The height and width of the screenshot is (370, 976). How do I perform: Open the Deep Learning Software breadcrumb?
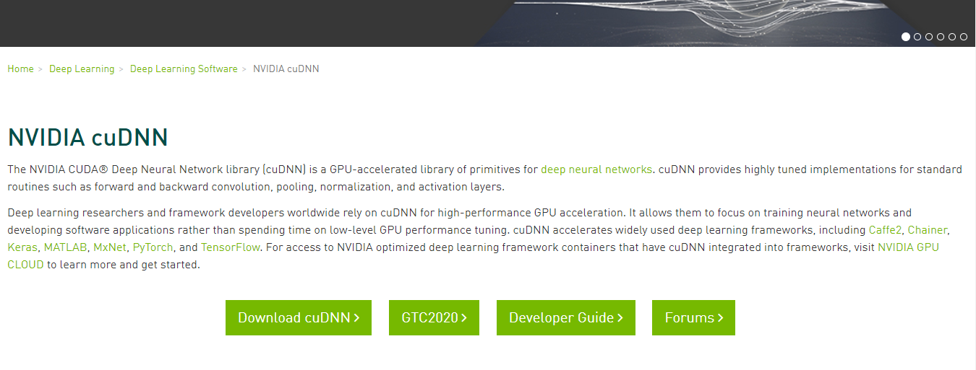pos(184,69)
